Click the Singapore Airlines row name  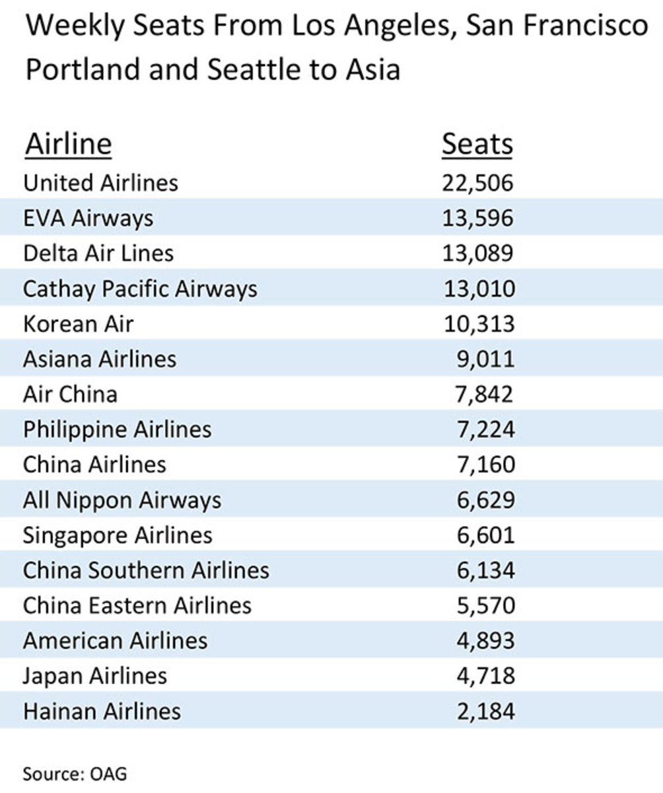[118, 535]
